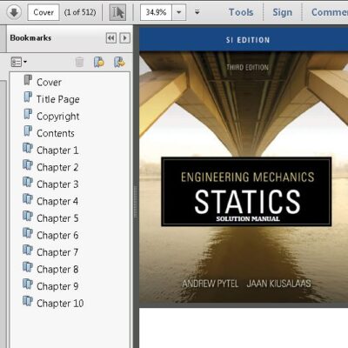Screen dimensions: 348x348
Task: Click Chapter 7 bookmark
Action: click(57, 252)
